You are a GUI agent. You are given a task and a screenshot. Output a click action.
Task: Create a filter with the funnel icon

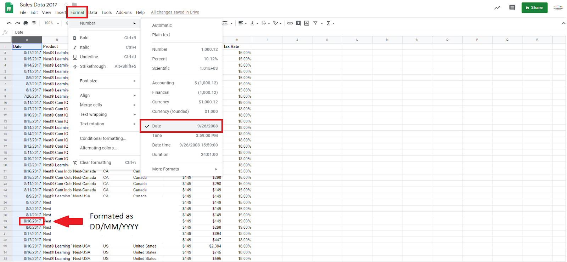click(315, 23)
